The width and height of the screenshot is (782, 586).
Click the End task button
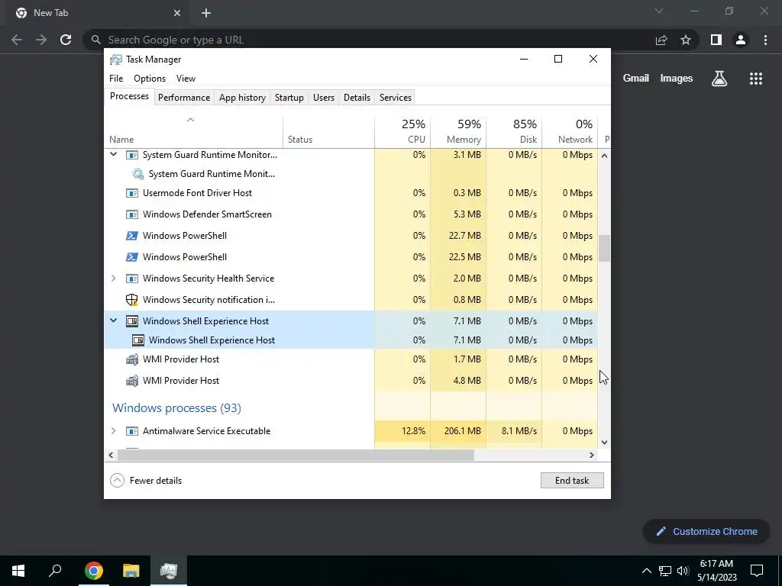[572, 481]
